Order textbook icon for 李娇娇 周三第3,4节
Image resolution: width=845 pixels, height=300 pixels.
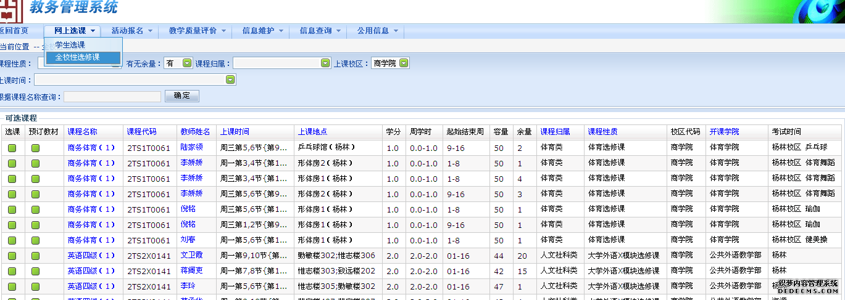click(x=36, y=179)
